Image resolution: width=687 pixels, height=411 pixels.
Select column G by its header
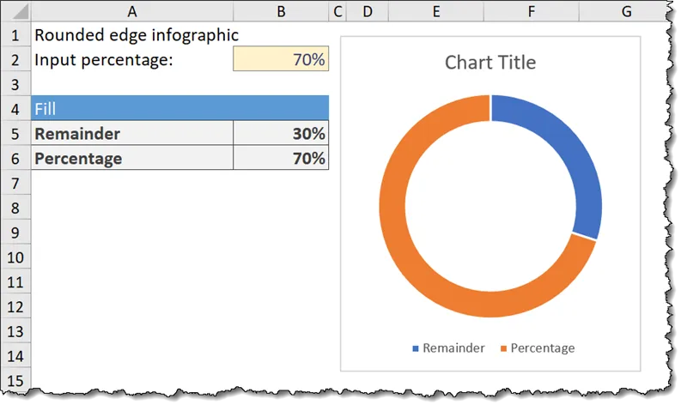(x=625, y=11)
